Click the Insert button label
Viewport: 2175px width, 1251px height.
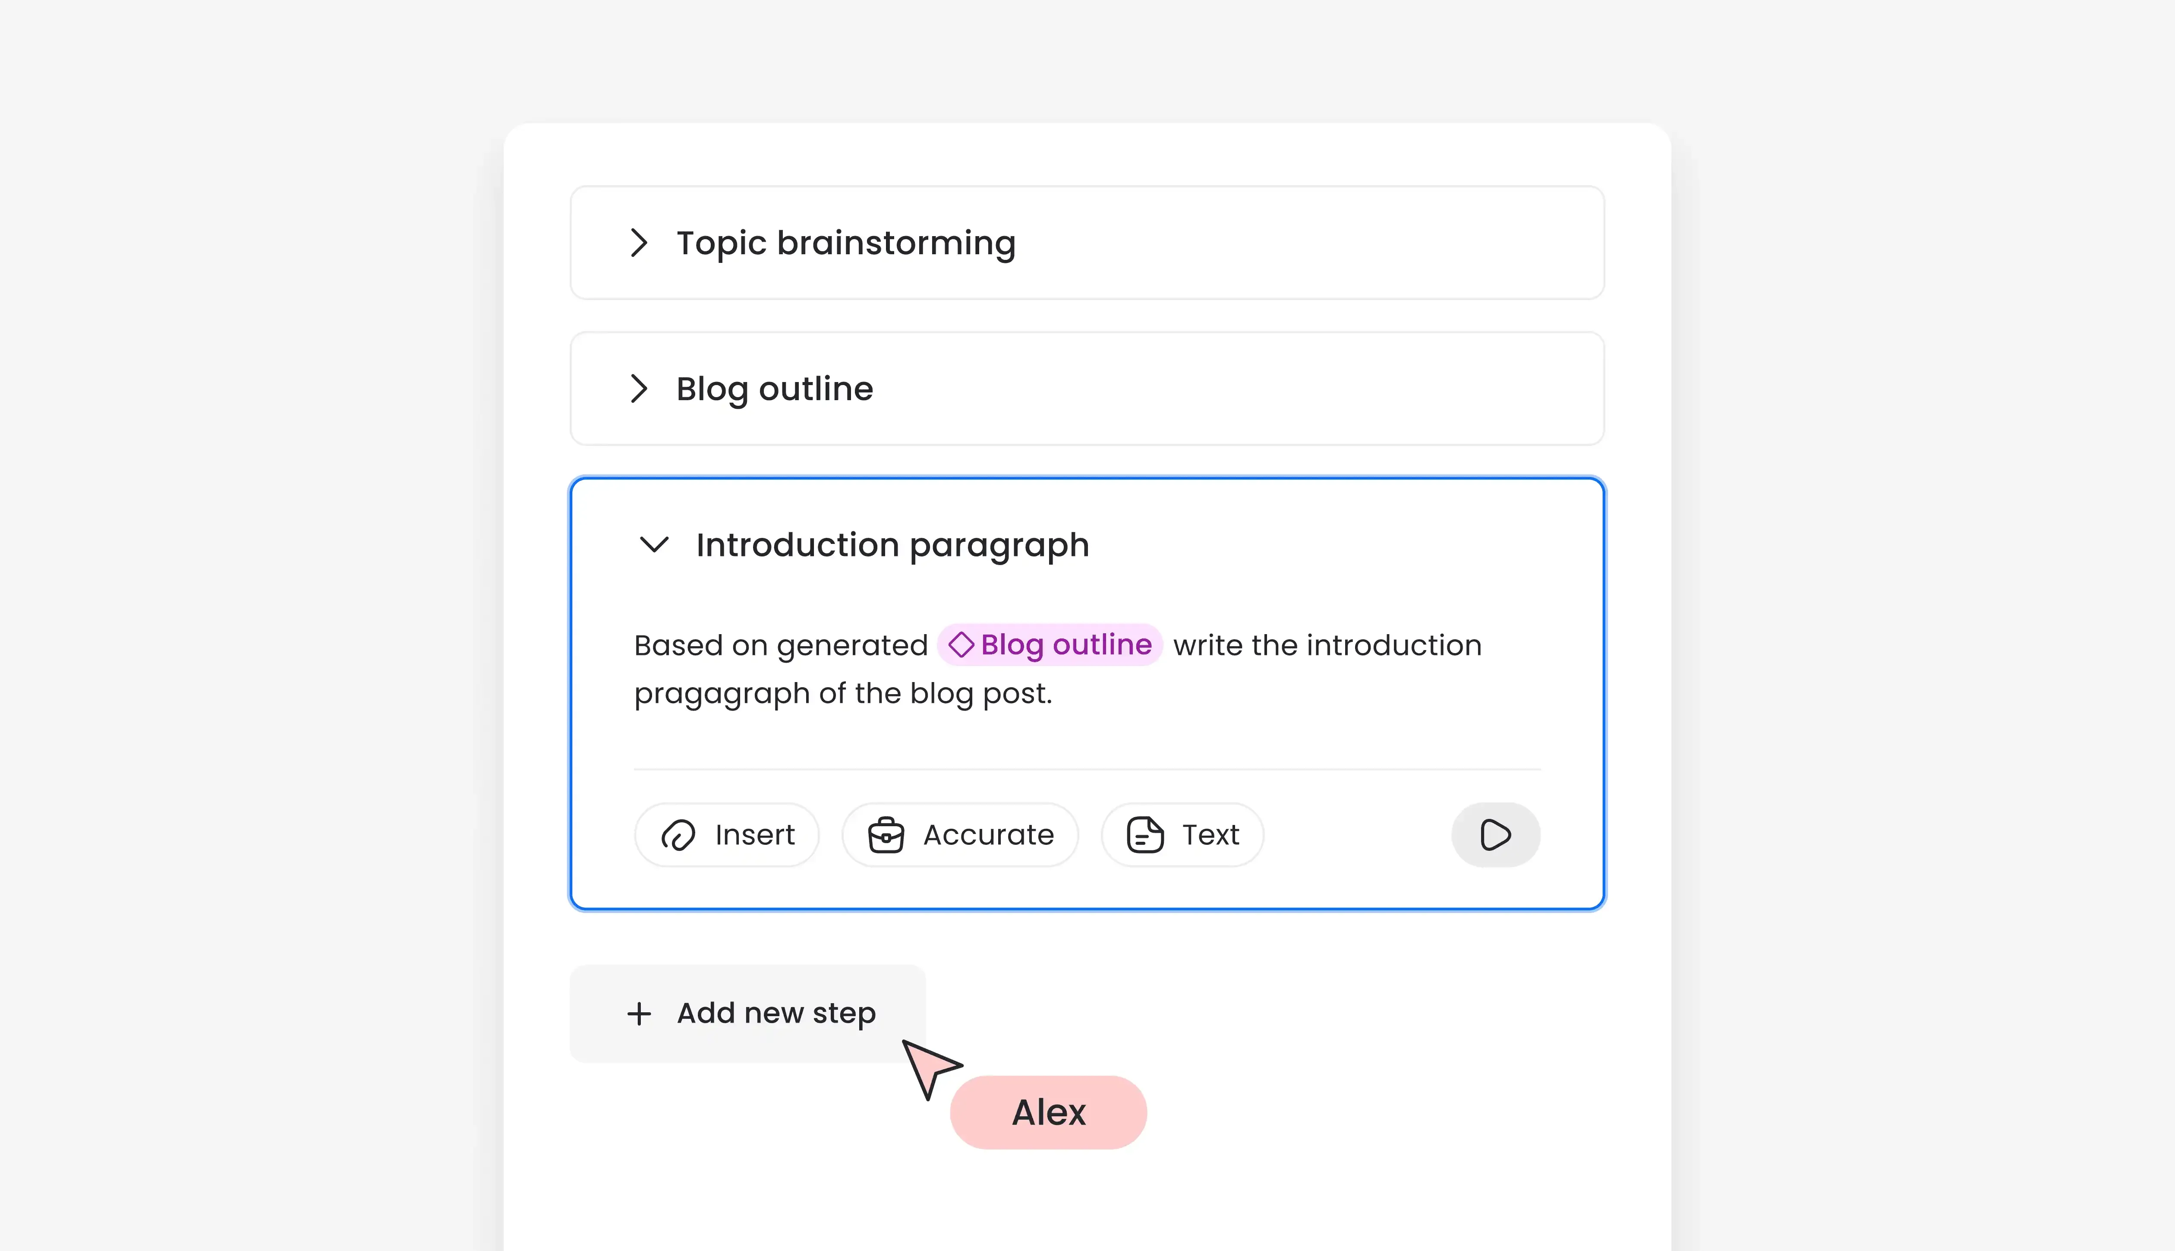(755, 835)
